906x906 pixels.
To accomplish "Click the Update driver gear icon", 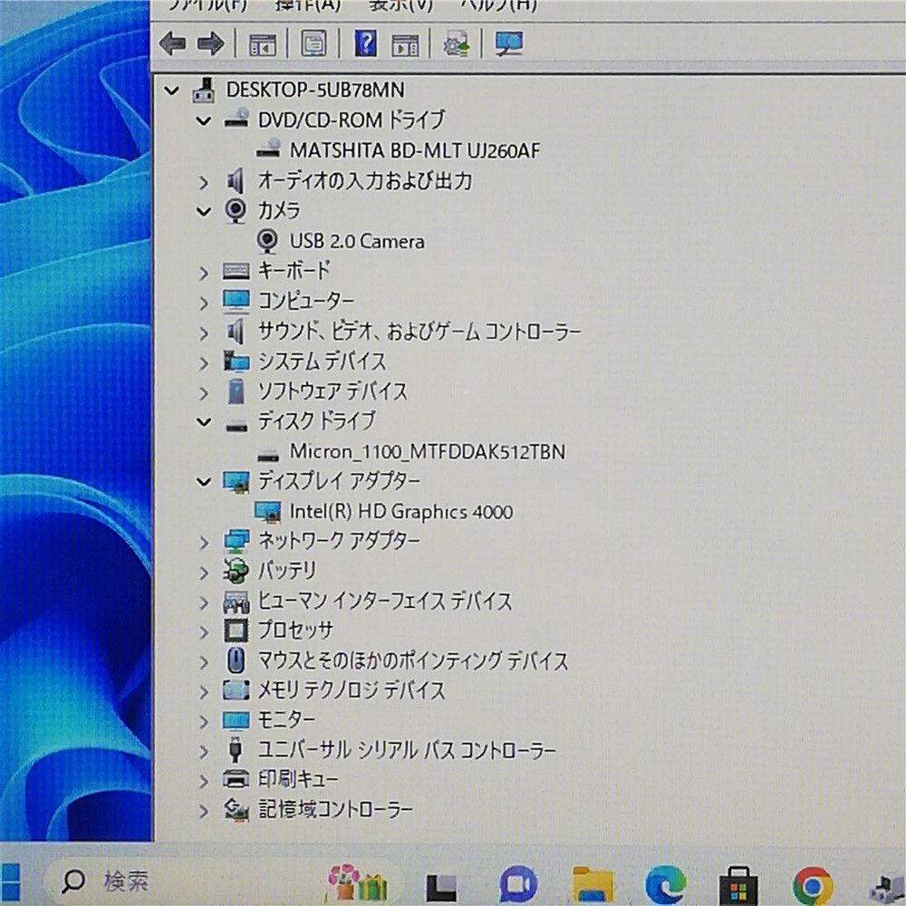I will [456, 43].
